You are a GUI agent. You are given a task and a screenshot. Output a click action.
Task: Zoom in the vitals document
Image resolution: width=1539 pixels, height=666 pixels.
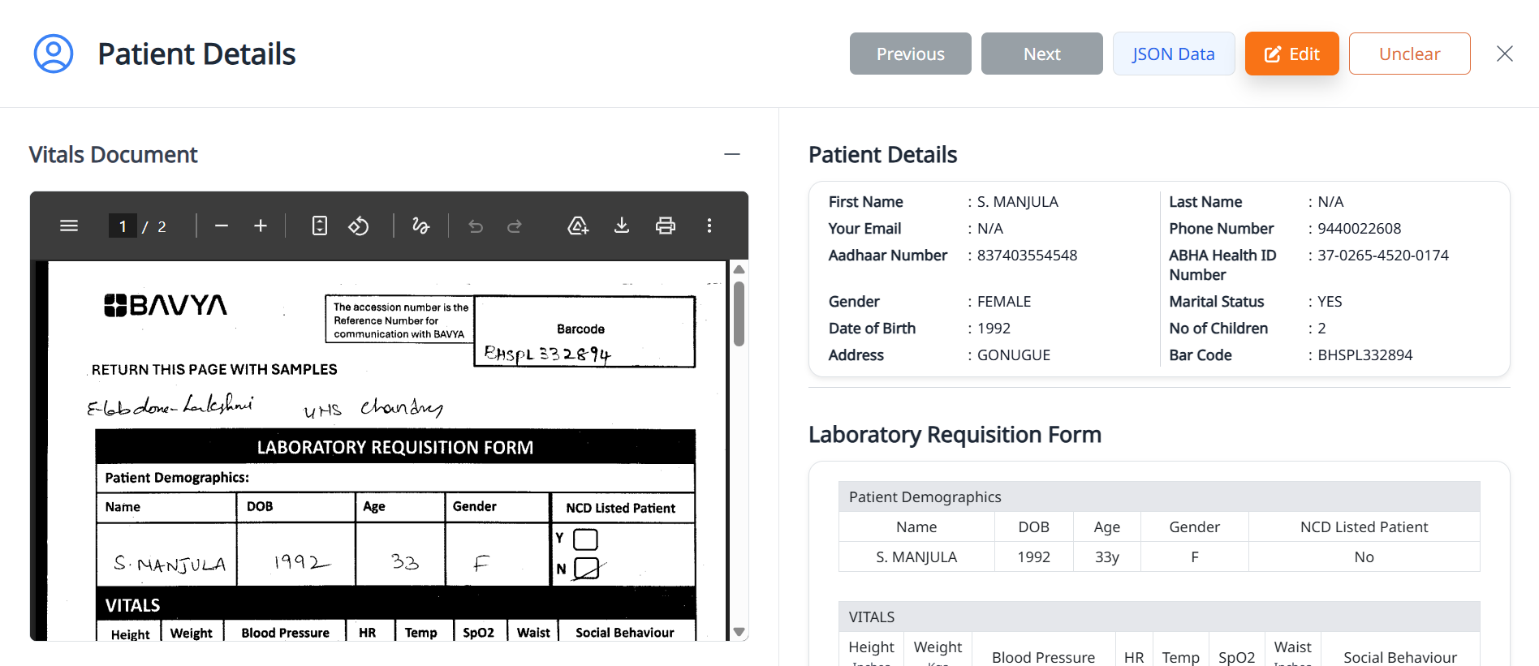(x=261, y=226)
